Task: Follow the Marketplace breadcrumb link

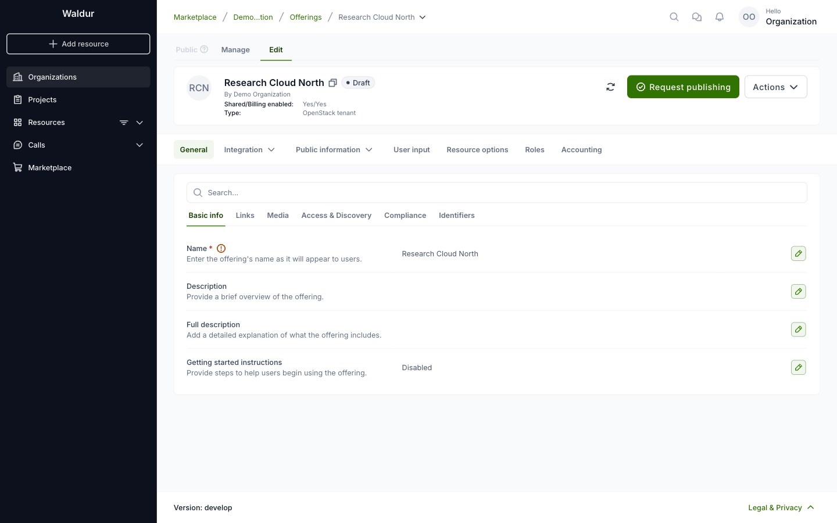Action: tap(195, 17)
